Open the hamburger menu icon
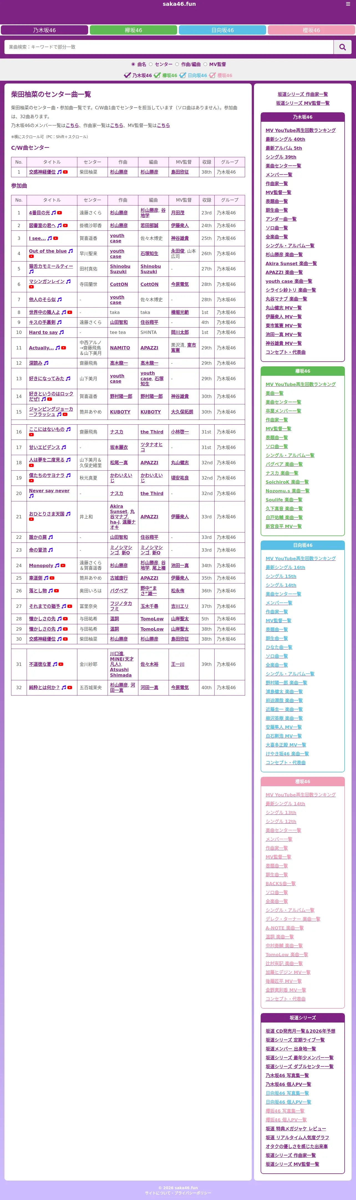356x1200 pixels. (348, 4)
